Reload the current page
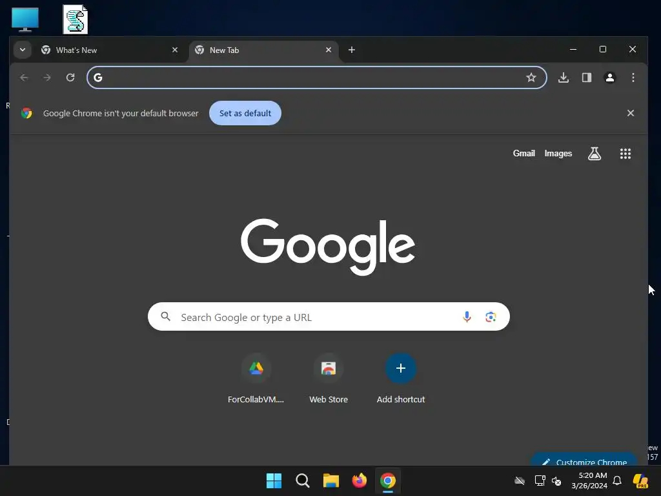Screen dimensions: 661x496 (x=70, y=77)
